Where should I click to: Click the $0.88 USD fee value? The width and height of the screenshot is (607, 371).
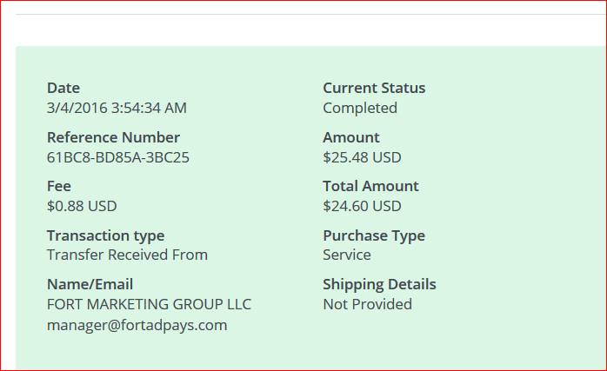82,206
